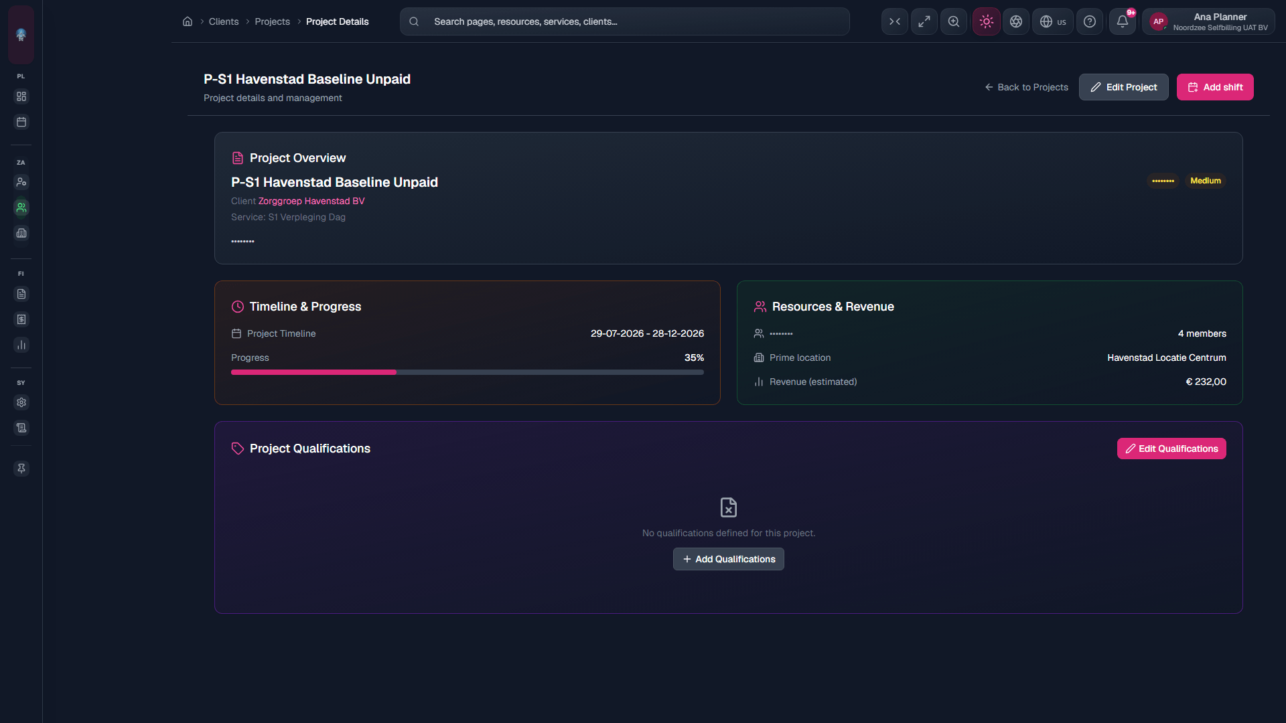Image resolution: width=1286 pixels, height=723 pixels.
Task: Open help with the question mark icon
Action: tap(1090, 21)
